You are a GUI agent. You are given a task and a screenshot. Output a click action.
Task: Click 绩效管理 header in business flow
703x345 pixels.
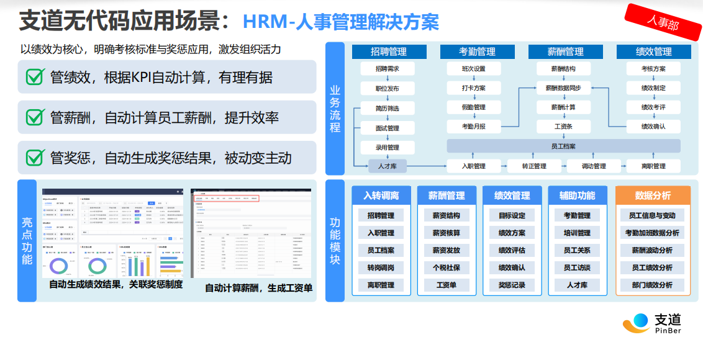click(653, 52)
